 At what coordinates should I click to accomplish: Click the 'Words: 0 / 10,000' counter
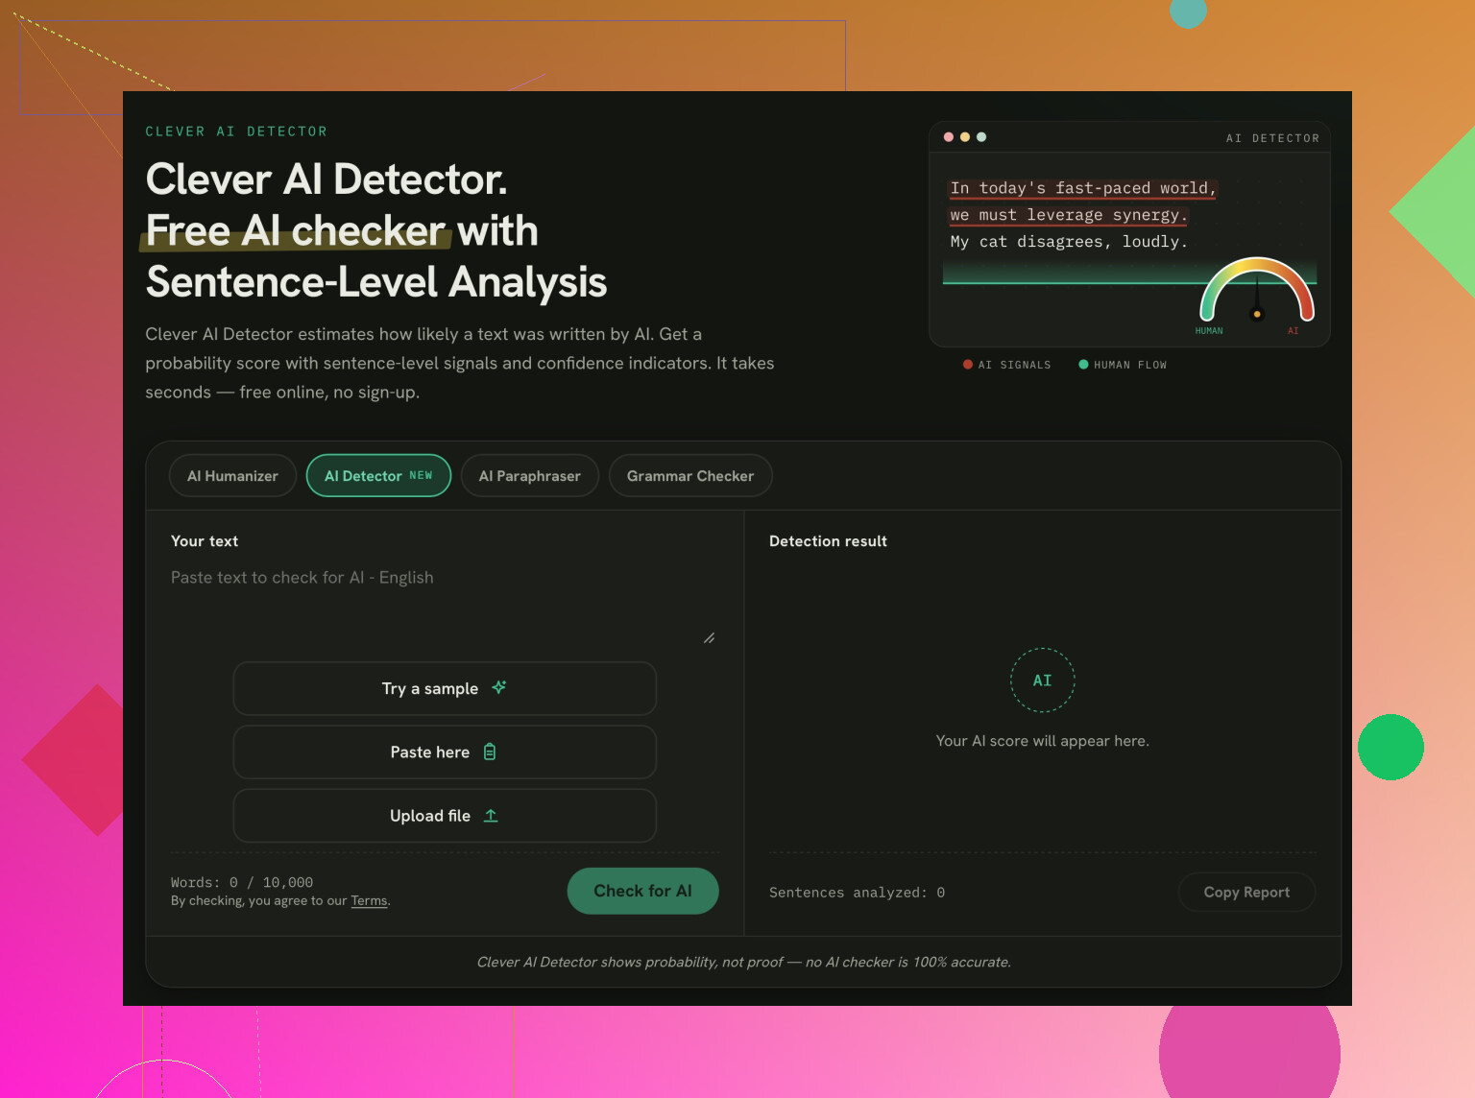coord(242,882)
